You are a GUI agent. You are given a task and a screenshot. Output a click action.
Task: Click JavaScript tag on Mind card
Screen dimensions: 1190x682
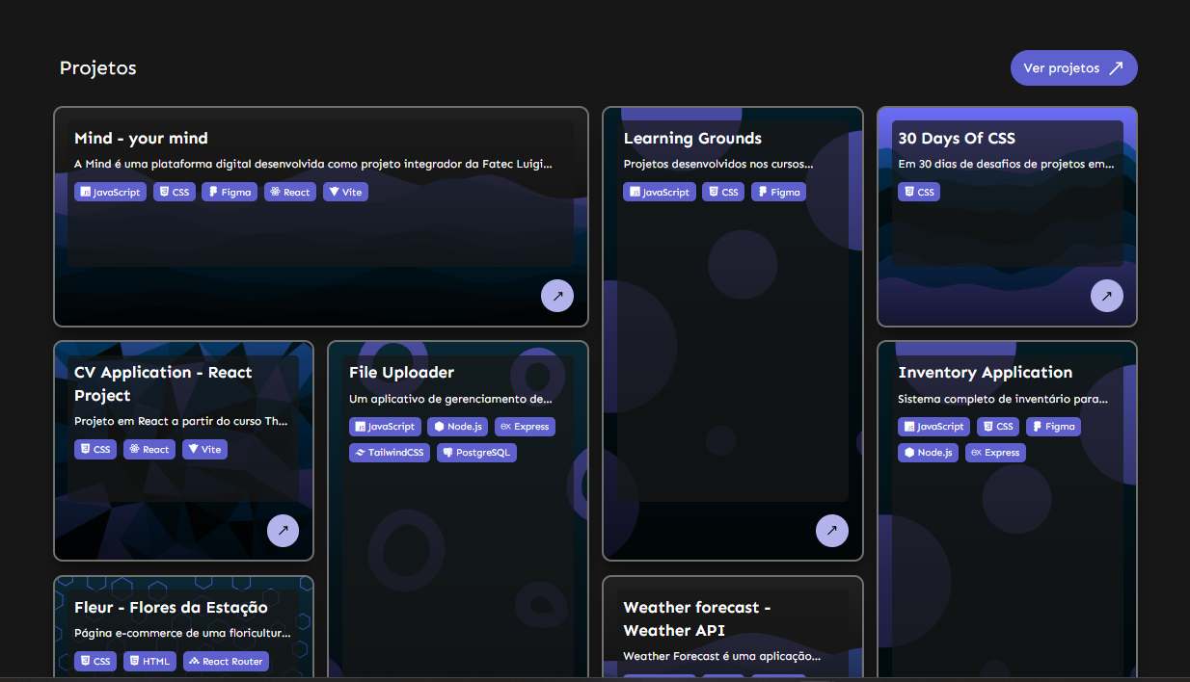pos(110,192)
